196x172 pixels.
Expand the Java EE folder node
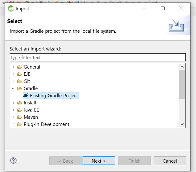(13, 110)
